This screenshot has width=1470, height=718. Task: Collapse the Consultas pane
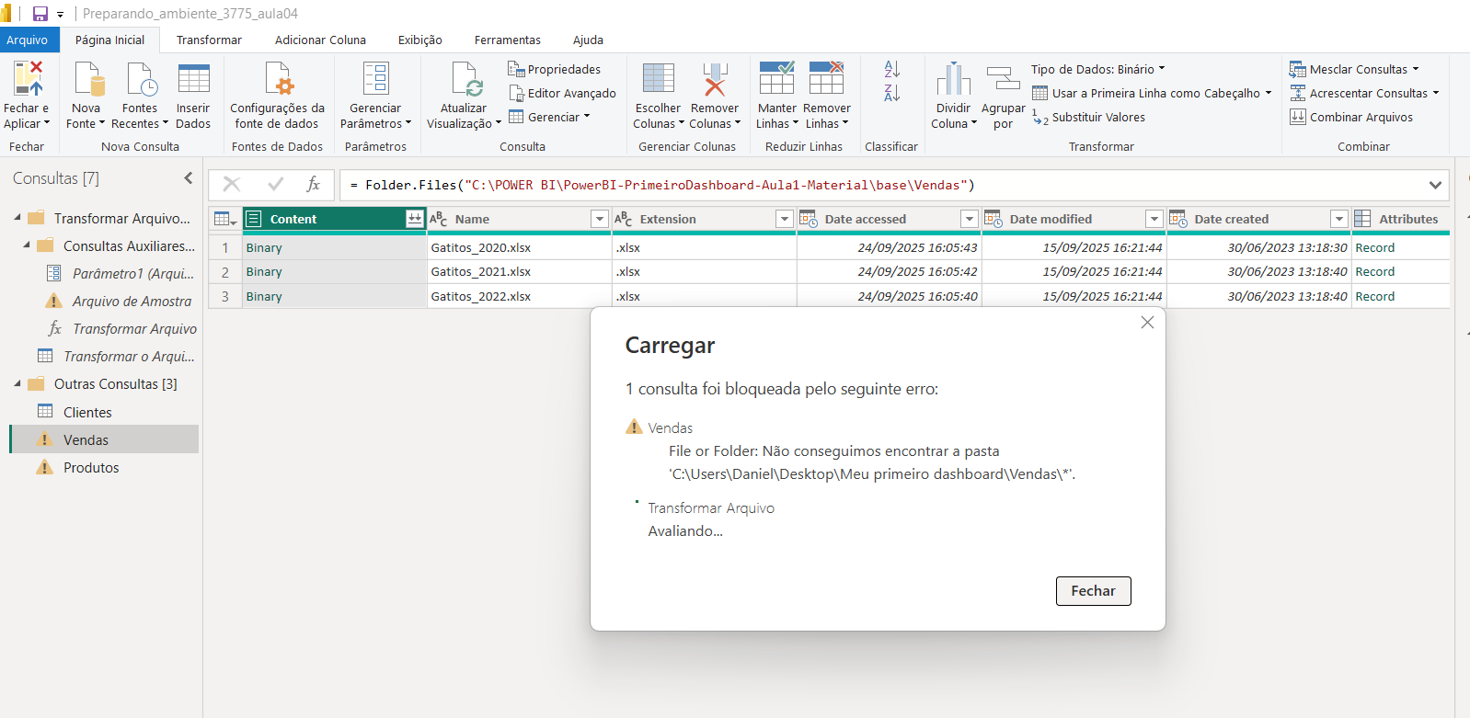(x=189, y=178)
